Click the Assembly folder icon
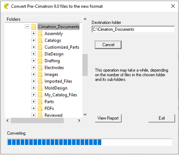The height and width of the screenshot is (155, 179). [x=40, y=34]
